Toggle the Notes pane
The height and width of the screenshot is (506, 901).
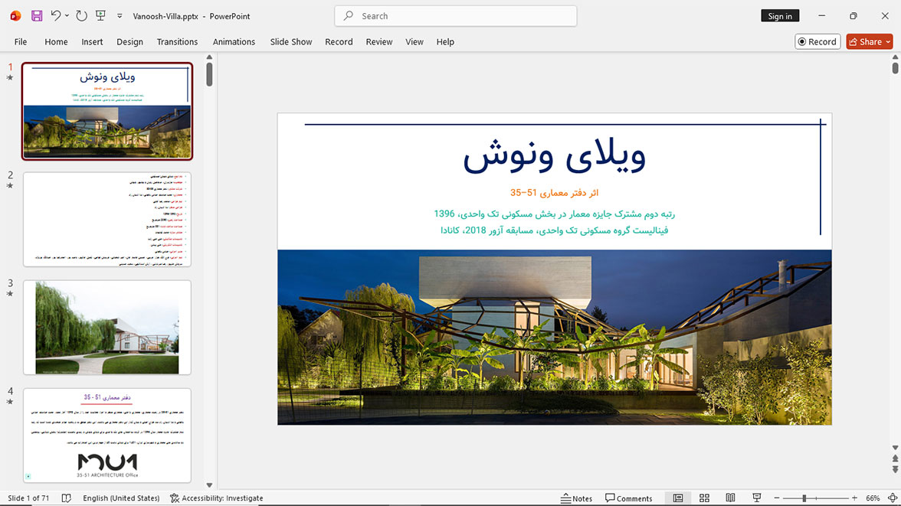coord(576,498)
